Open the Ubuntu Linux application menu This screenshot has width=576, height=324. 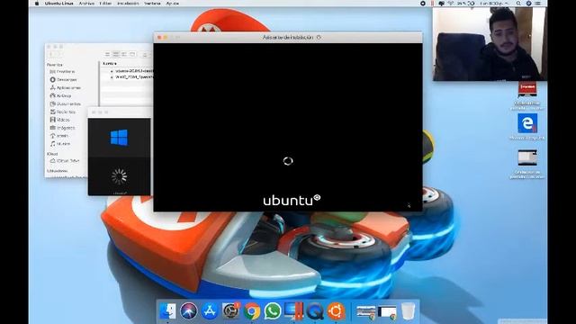click(58, 4)
